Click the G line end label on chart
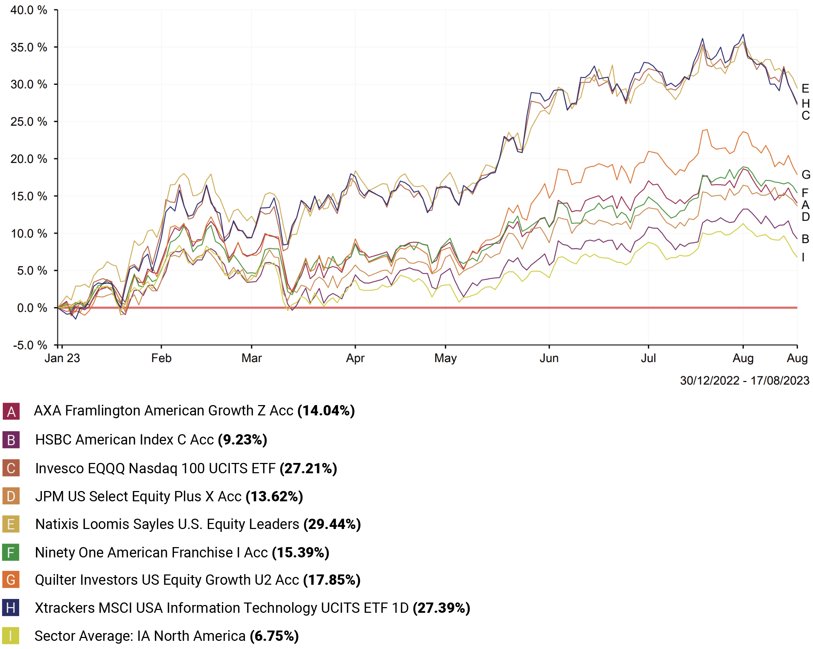This screenshot has width=813, height=649. (x=806, y=175)
